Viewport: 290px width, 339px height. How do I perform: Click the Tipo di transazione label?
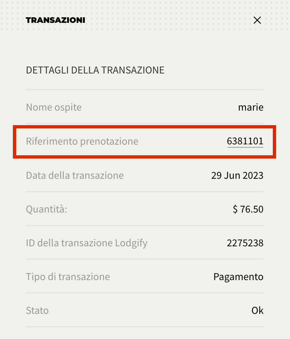click(68, 277)
